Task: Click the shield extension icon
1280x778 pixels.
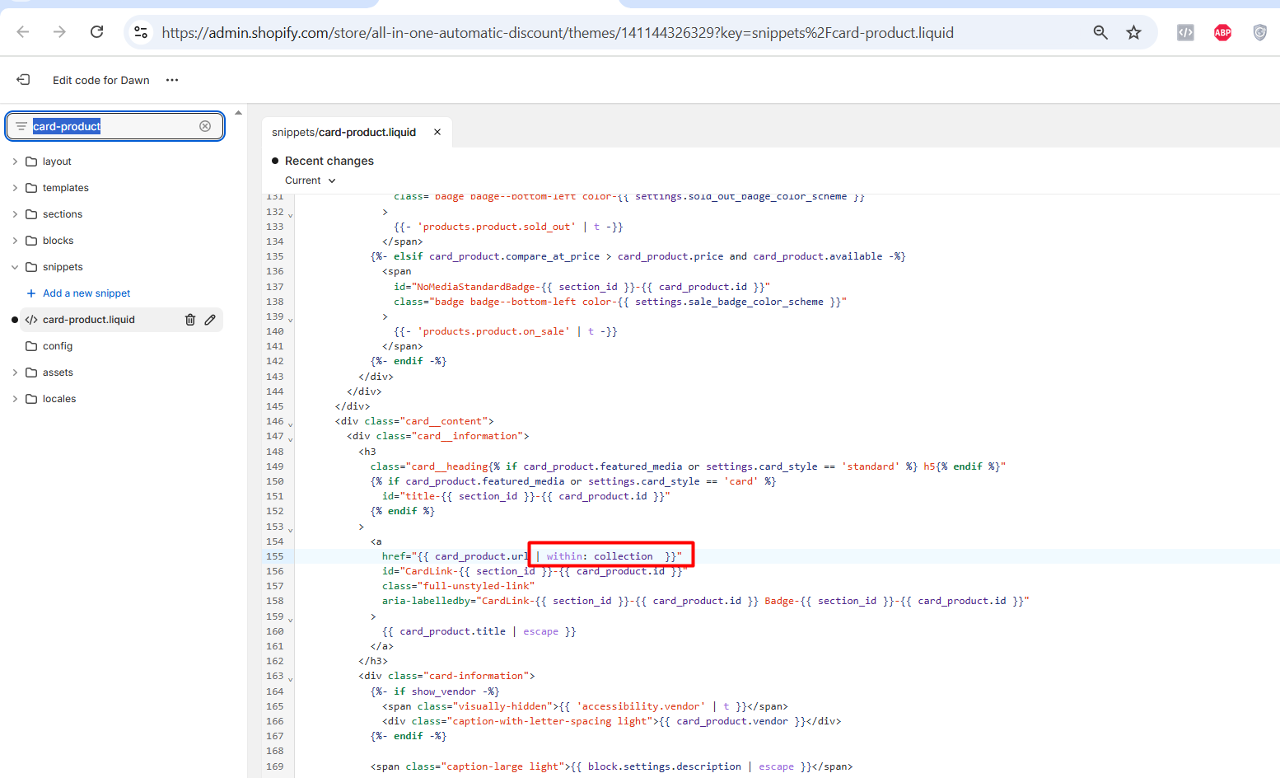Action: [1259, 32]
